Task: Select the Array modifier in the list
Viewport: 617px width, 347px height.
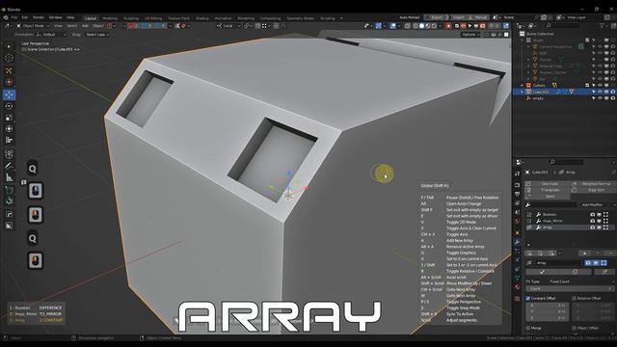Action: (570, 227)
